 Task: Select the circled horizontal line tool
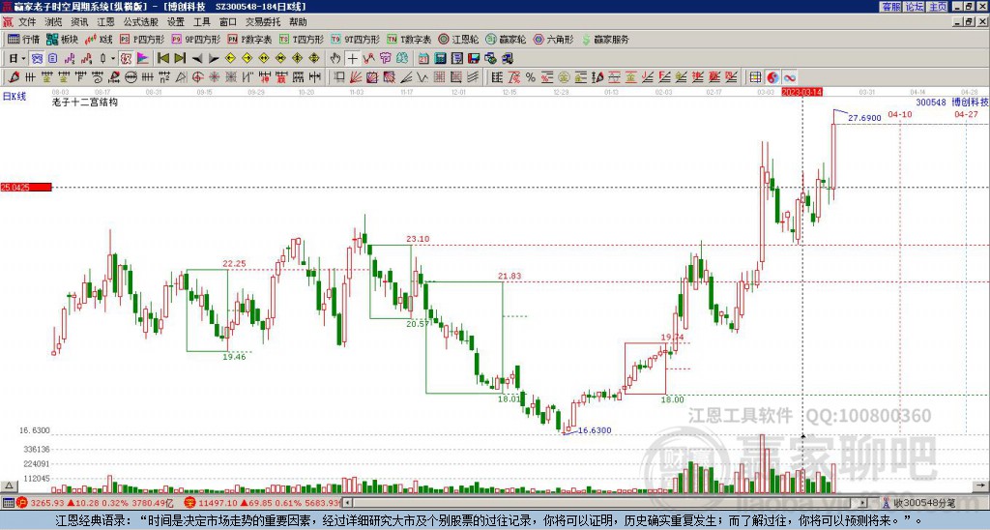[x=131, y=77]
